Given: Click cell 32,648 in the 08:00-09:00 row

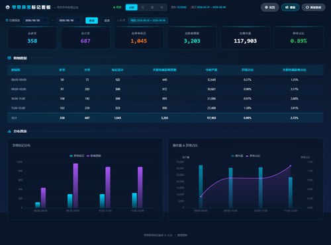Looking at the screenshot, I should coord(211,80).
